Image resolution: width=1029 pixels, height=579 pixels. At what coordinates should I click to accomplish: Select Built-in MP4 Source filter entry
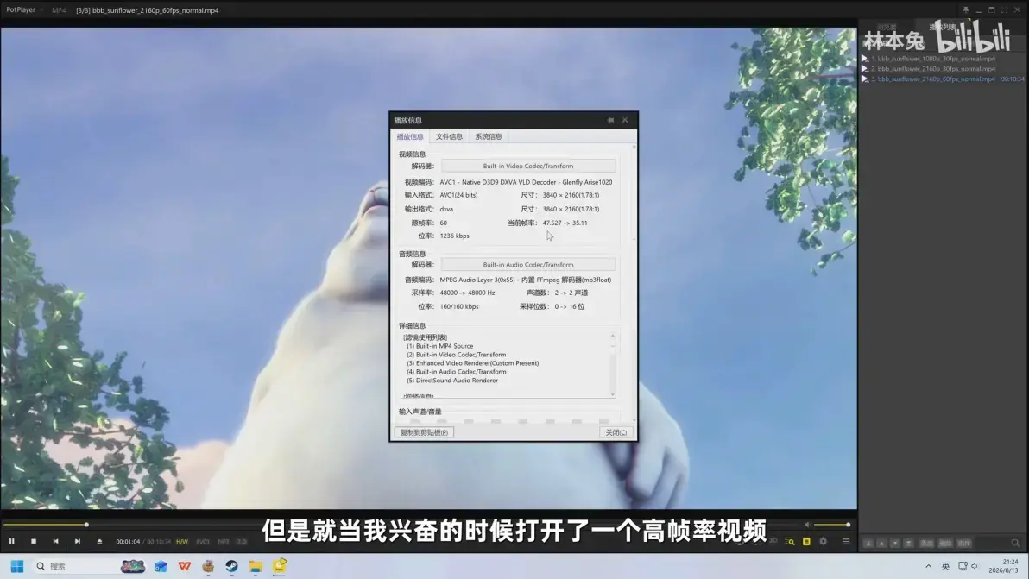pos(439,346)
